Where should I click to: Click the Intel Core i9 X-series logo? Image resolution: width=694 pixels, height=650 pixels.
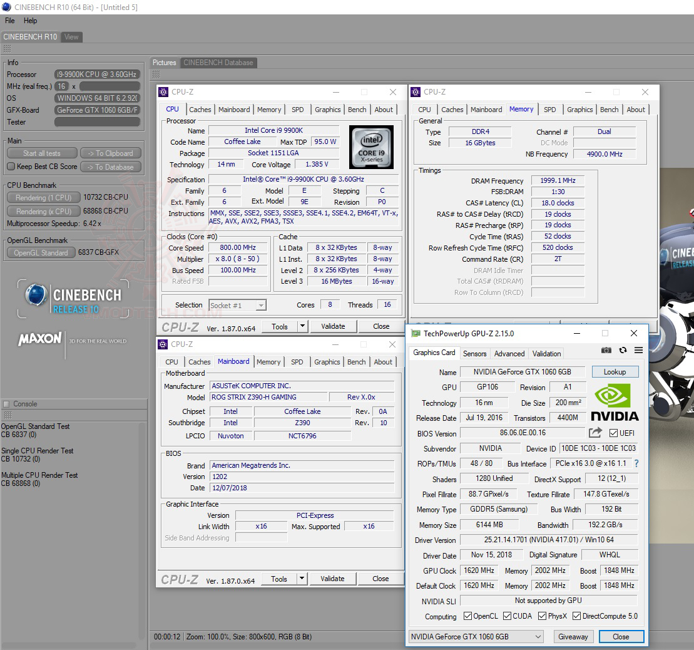pyautogui.click(x=371, y=147)
